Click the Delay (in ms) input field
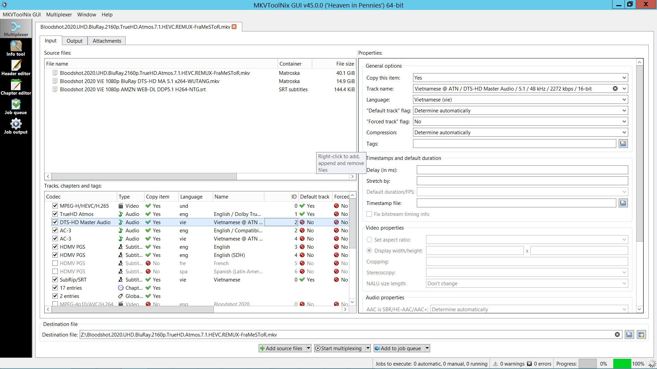The width and height of the screenshot is (657, 369). (x=522, y=170)
